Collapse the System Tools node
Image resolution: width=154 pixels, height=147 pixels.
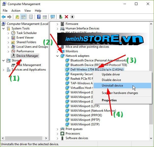tap(4, 29)
